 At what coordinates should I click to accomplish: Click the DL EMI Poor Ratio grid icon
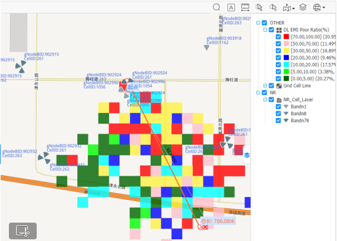pos(279,30)
